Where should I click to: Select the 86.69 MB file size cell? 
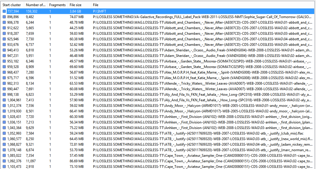coord(76,161)
